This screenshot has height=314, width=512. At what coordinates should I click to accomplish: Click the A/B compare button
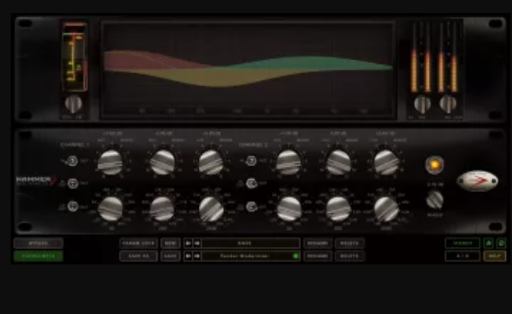(x=462, y=256)
